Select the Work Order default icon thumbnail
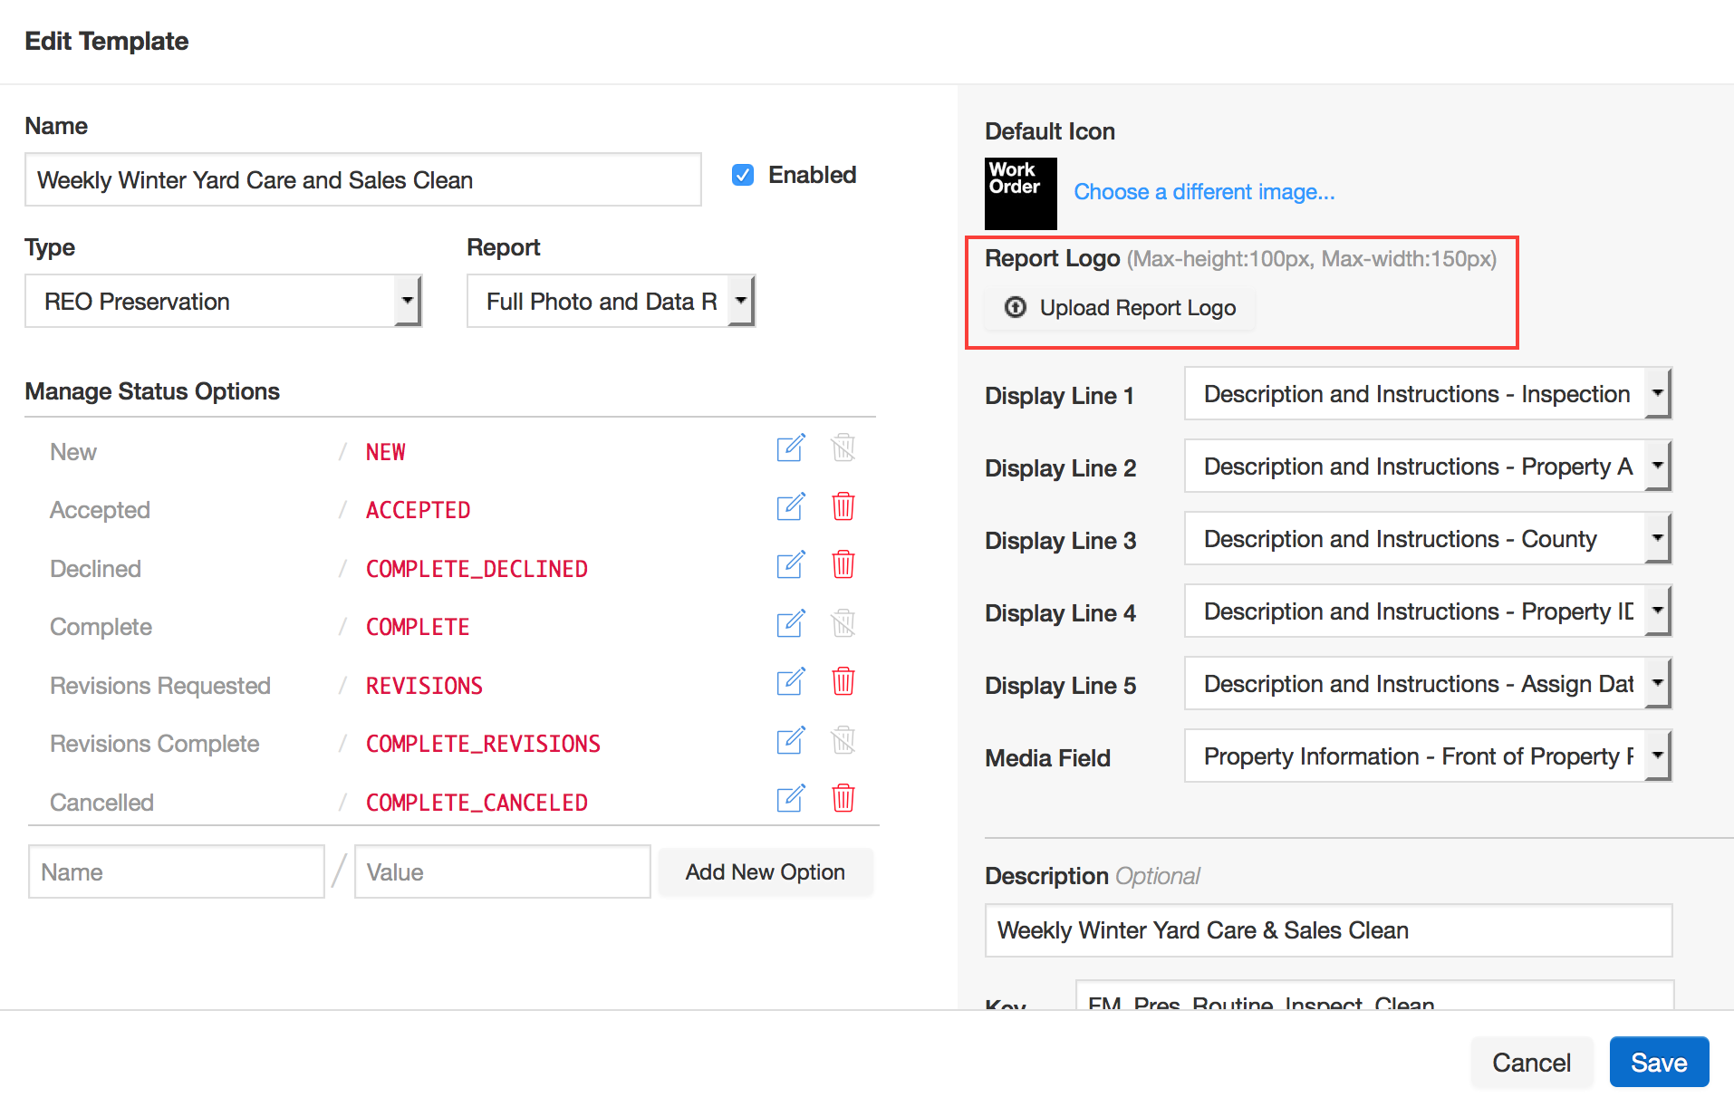This screenshot has width=1734, height=1107. 1020,193
